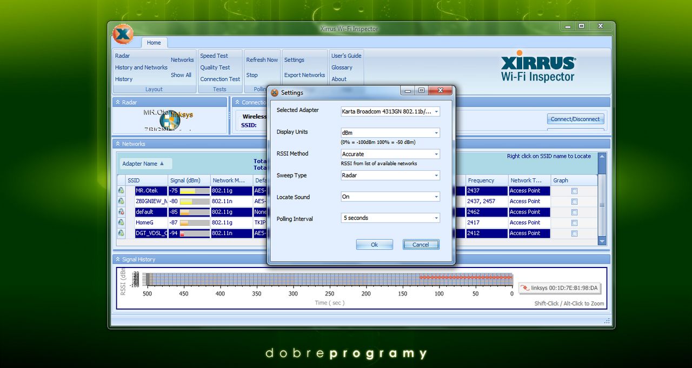This screenshot has height=368, width=692.
Task: Choose Show All layout option
Action: point(181,75)
